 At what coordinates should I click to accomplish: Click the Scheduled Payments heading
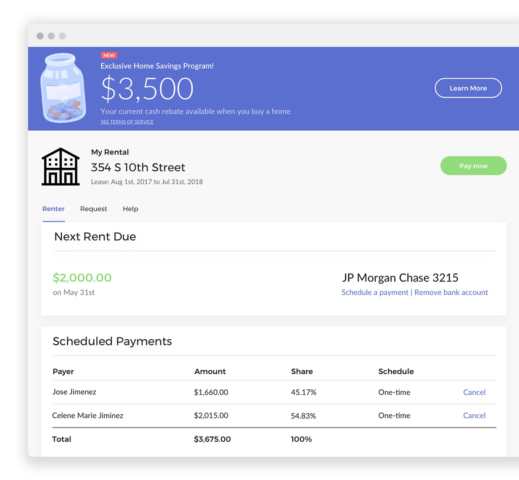(112, 341)
